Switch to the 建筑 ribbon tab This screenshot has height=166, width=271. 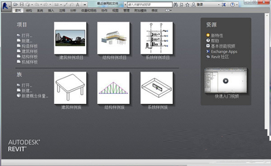tap(18, 10)
